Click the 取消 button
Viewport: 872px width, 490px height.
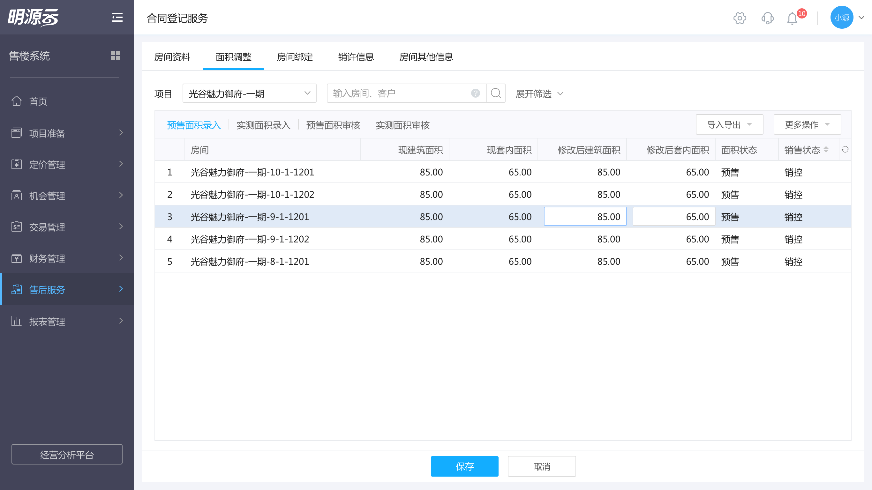coord(542,466)
